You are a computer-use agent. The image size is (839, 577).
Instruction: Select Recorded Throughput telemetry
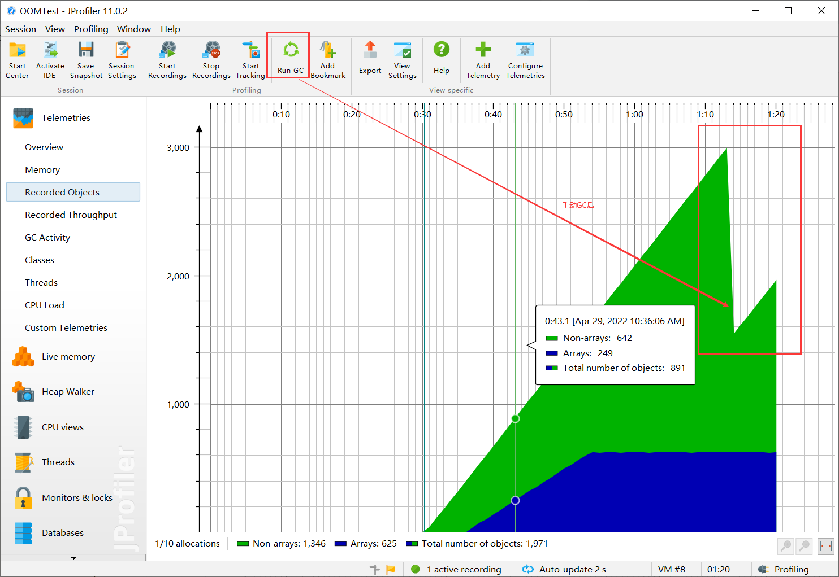pyautogui.click(x=71, y=215)
